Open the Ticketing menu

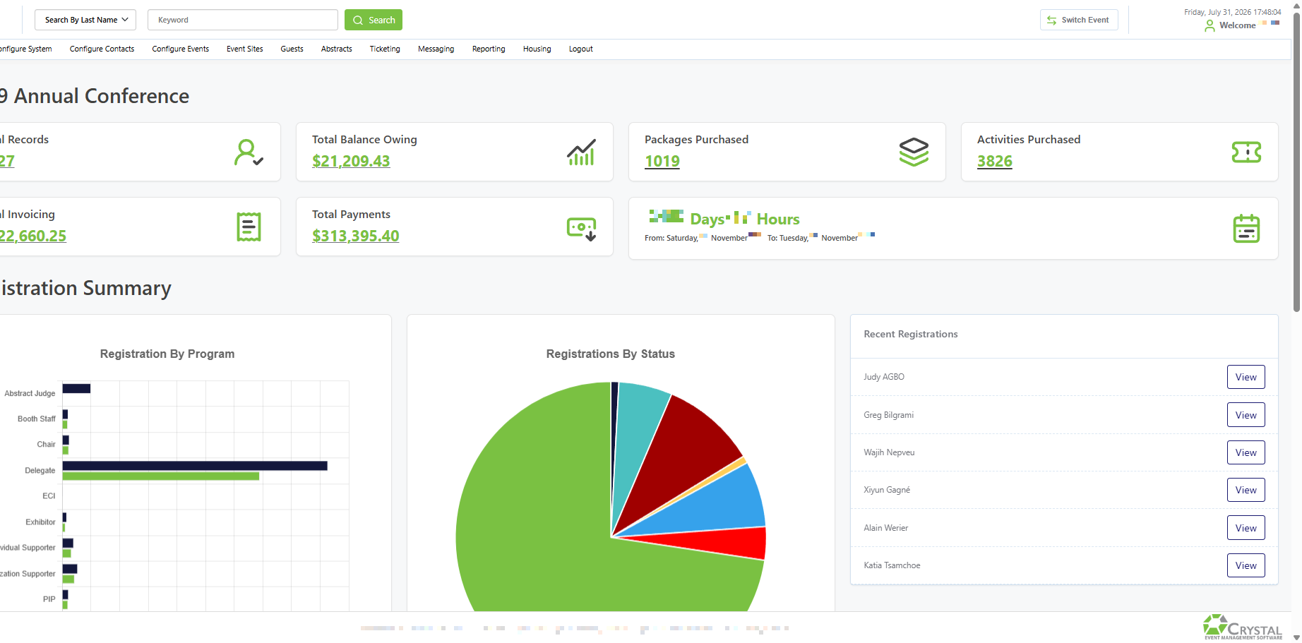point(385,49)
